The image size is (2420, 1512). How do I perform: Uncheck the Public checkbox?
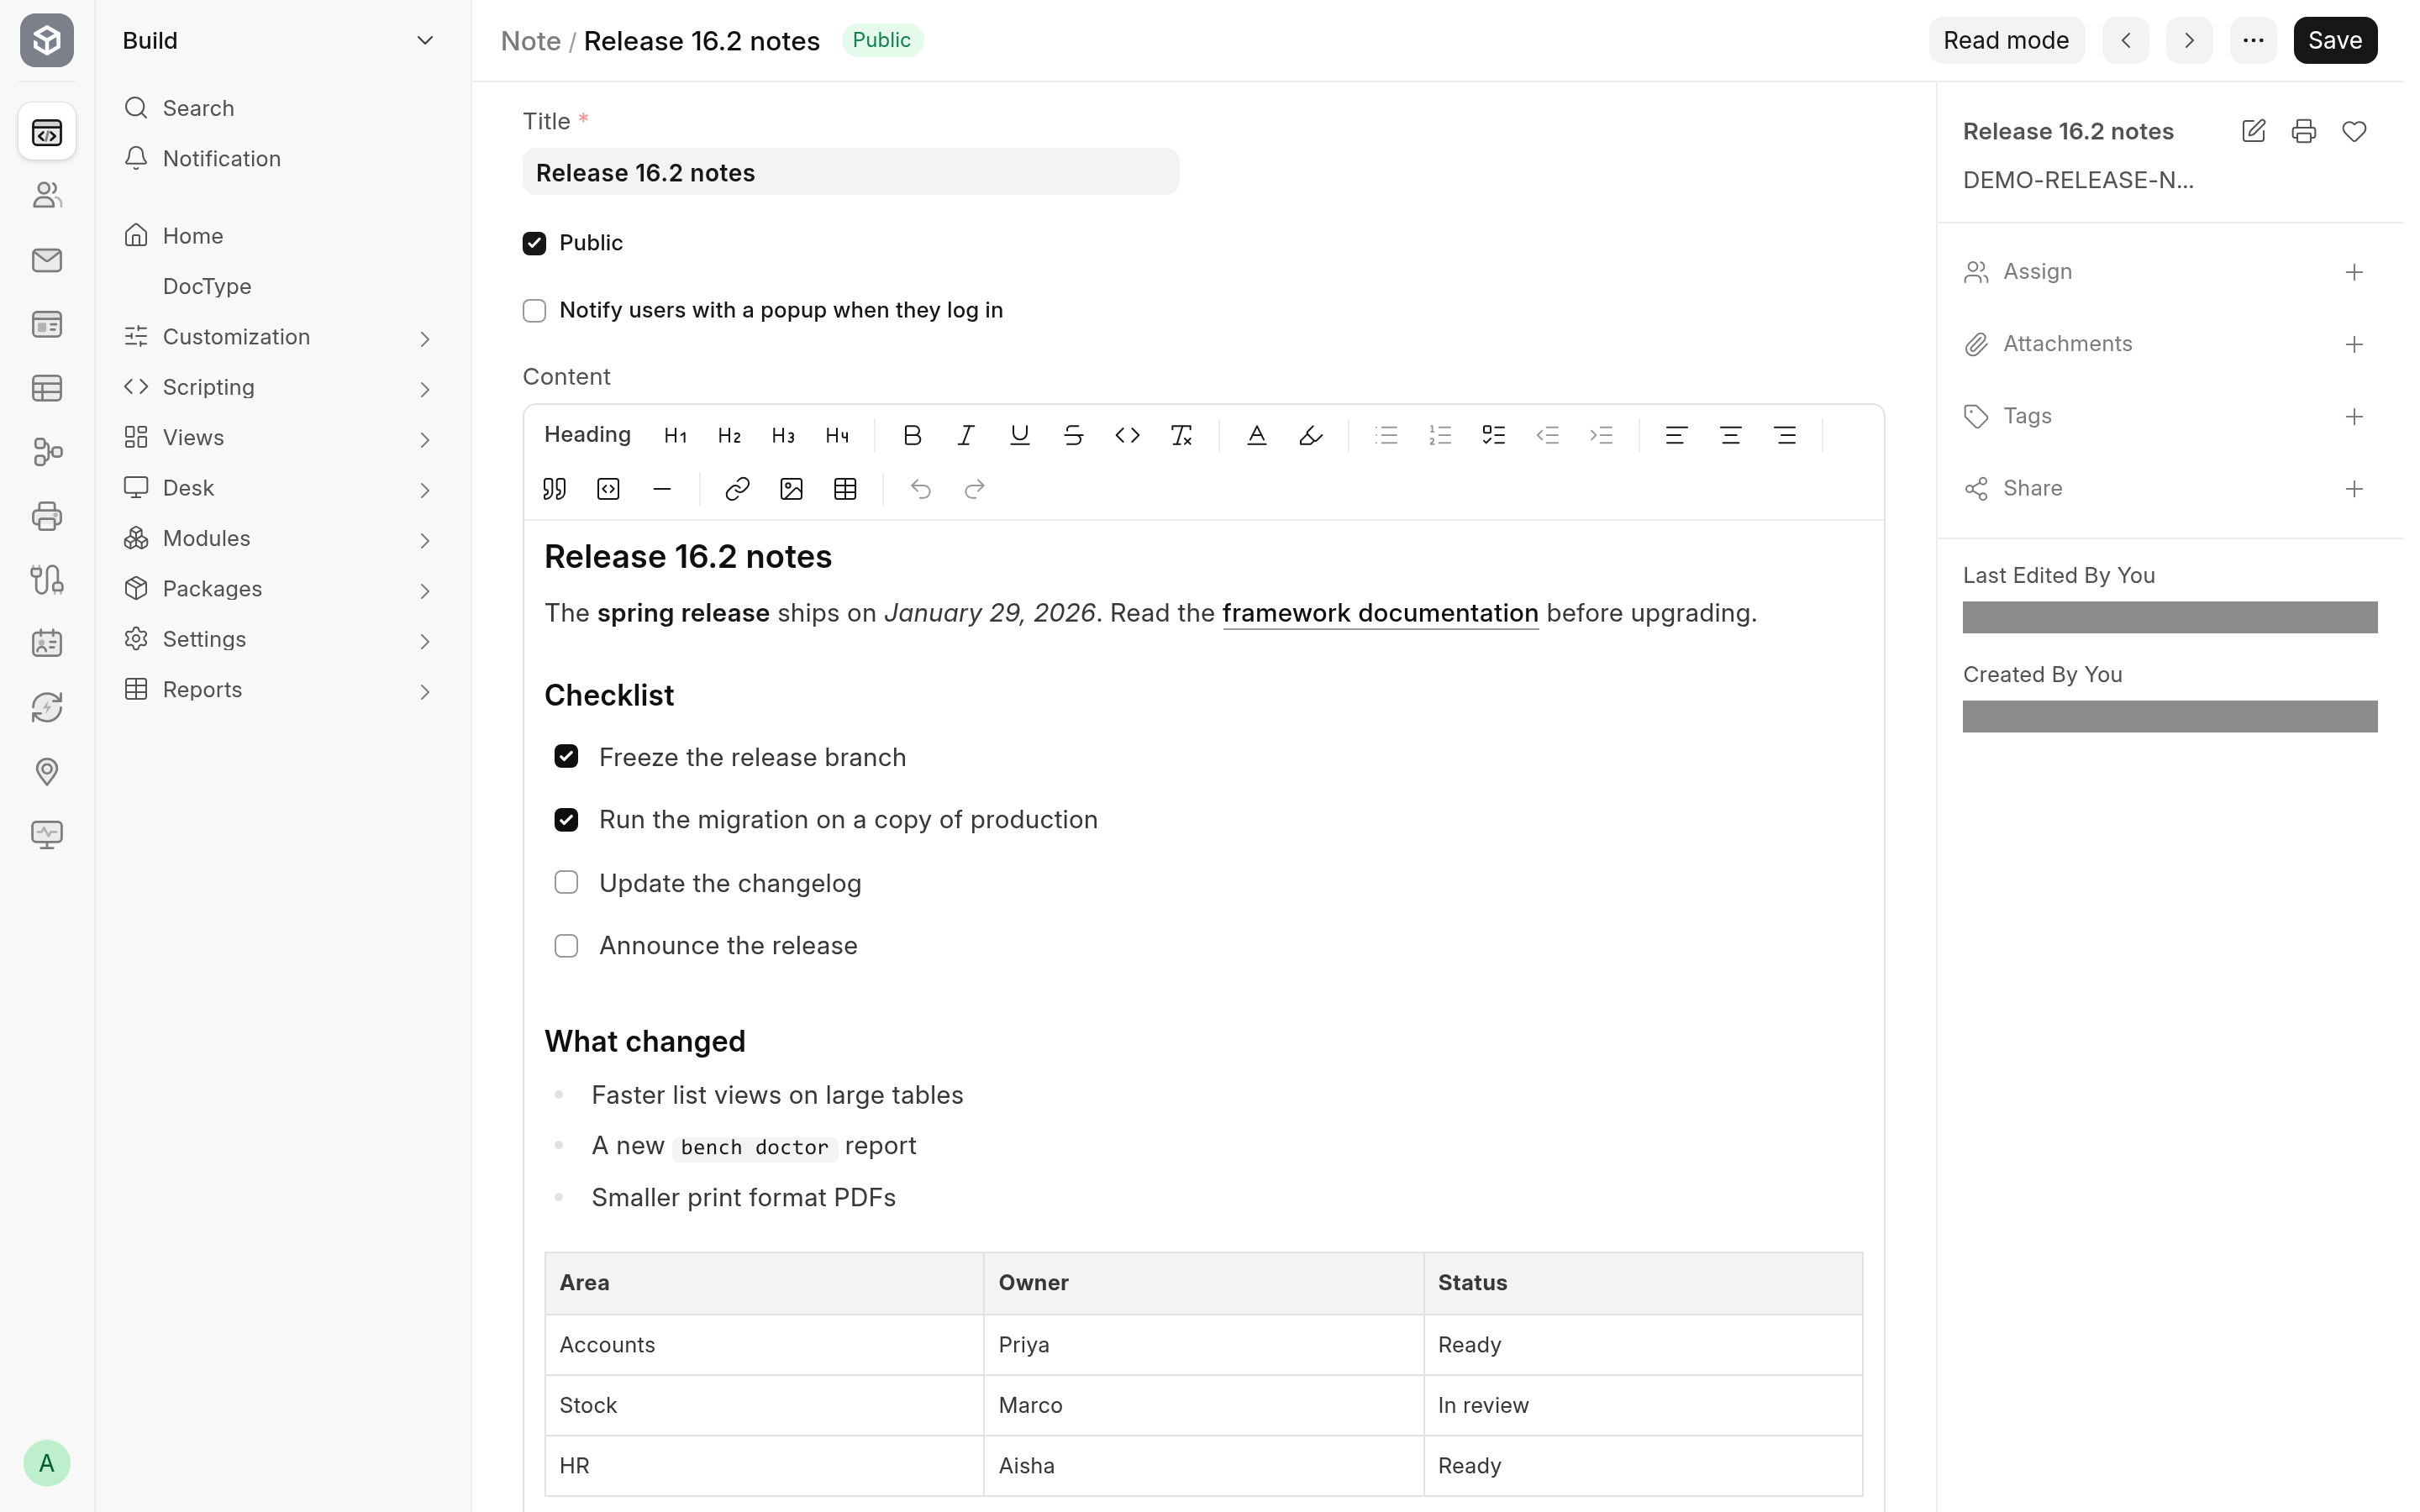click(534, 243)
